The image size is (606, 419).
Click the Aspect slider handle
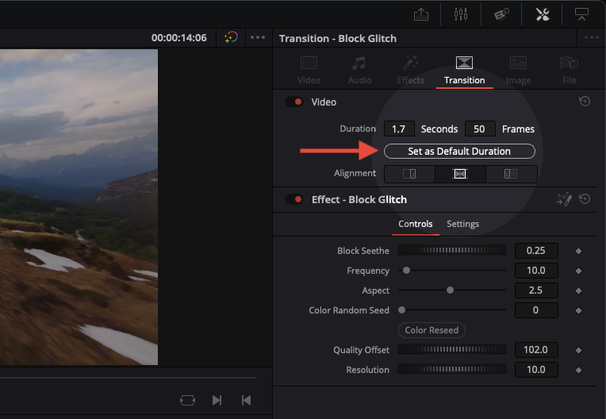pos(450,290)
